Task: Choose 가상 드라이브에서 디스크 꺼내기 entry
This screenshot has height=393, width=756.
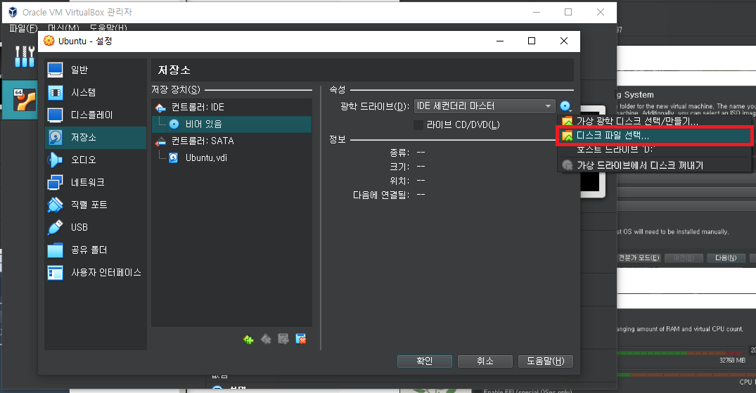Action: [x=655, y=165]
